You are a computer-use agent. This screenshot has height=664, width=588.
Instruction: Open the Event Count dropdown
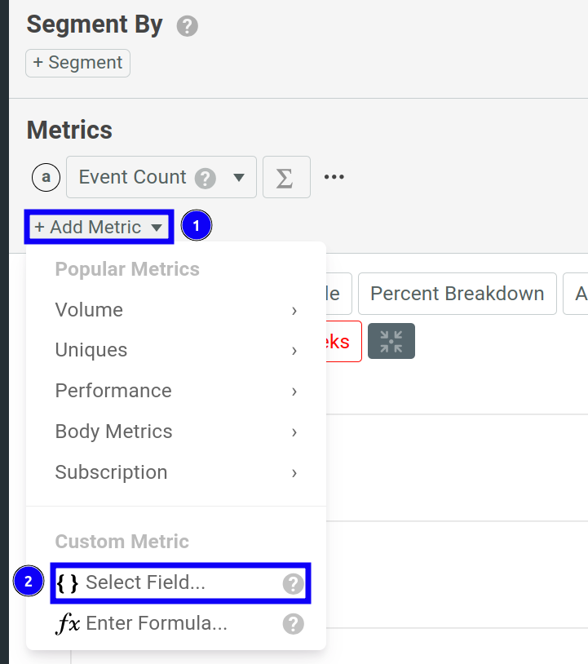coord(237,177)
